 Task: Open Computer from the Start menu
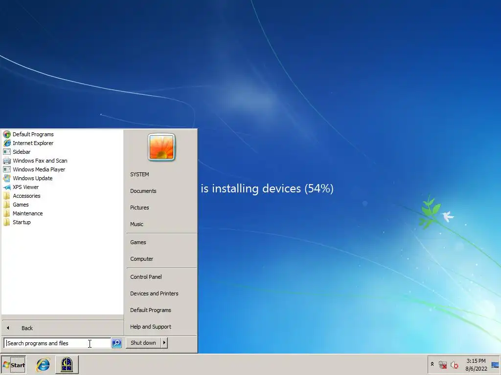coord(141,259)
